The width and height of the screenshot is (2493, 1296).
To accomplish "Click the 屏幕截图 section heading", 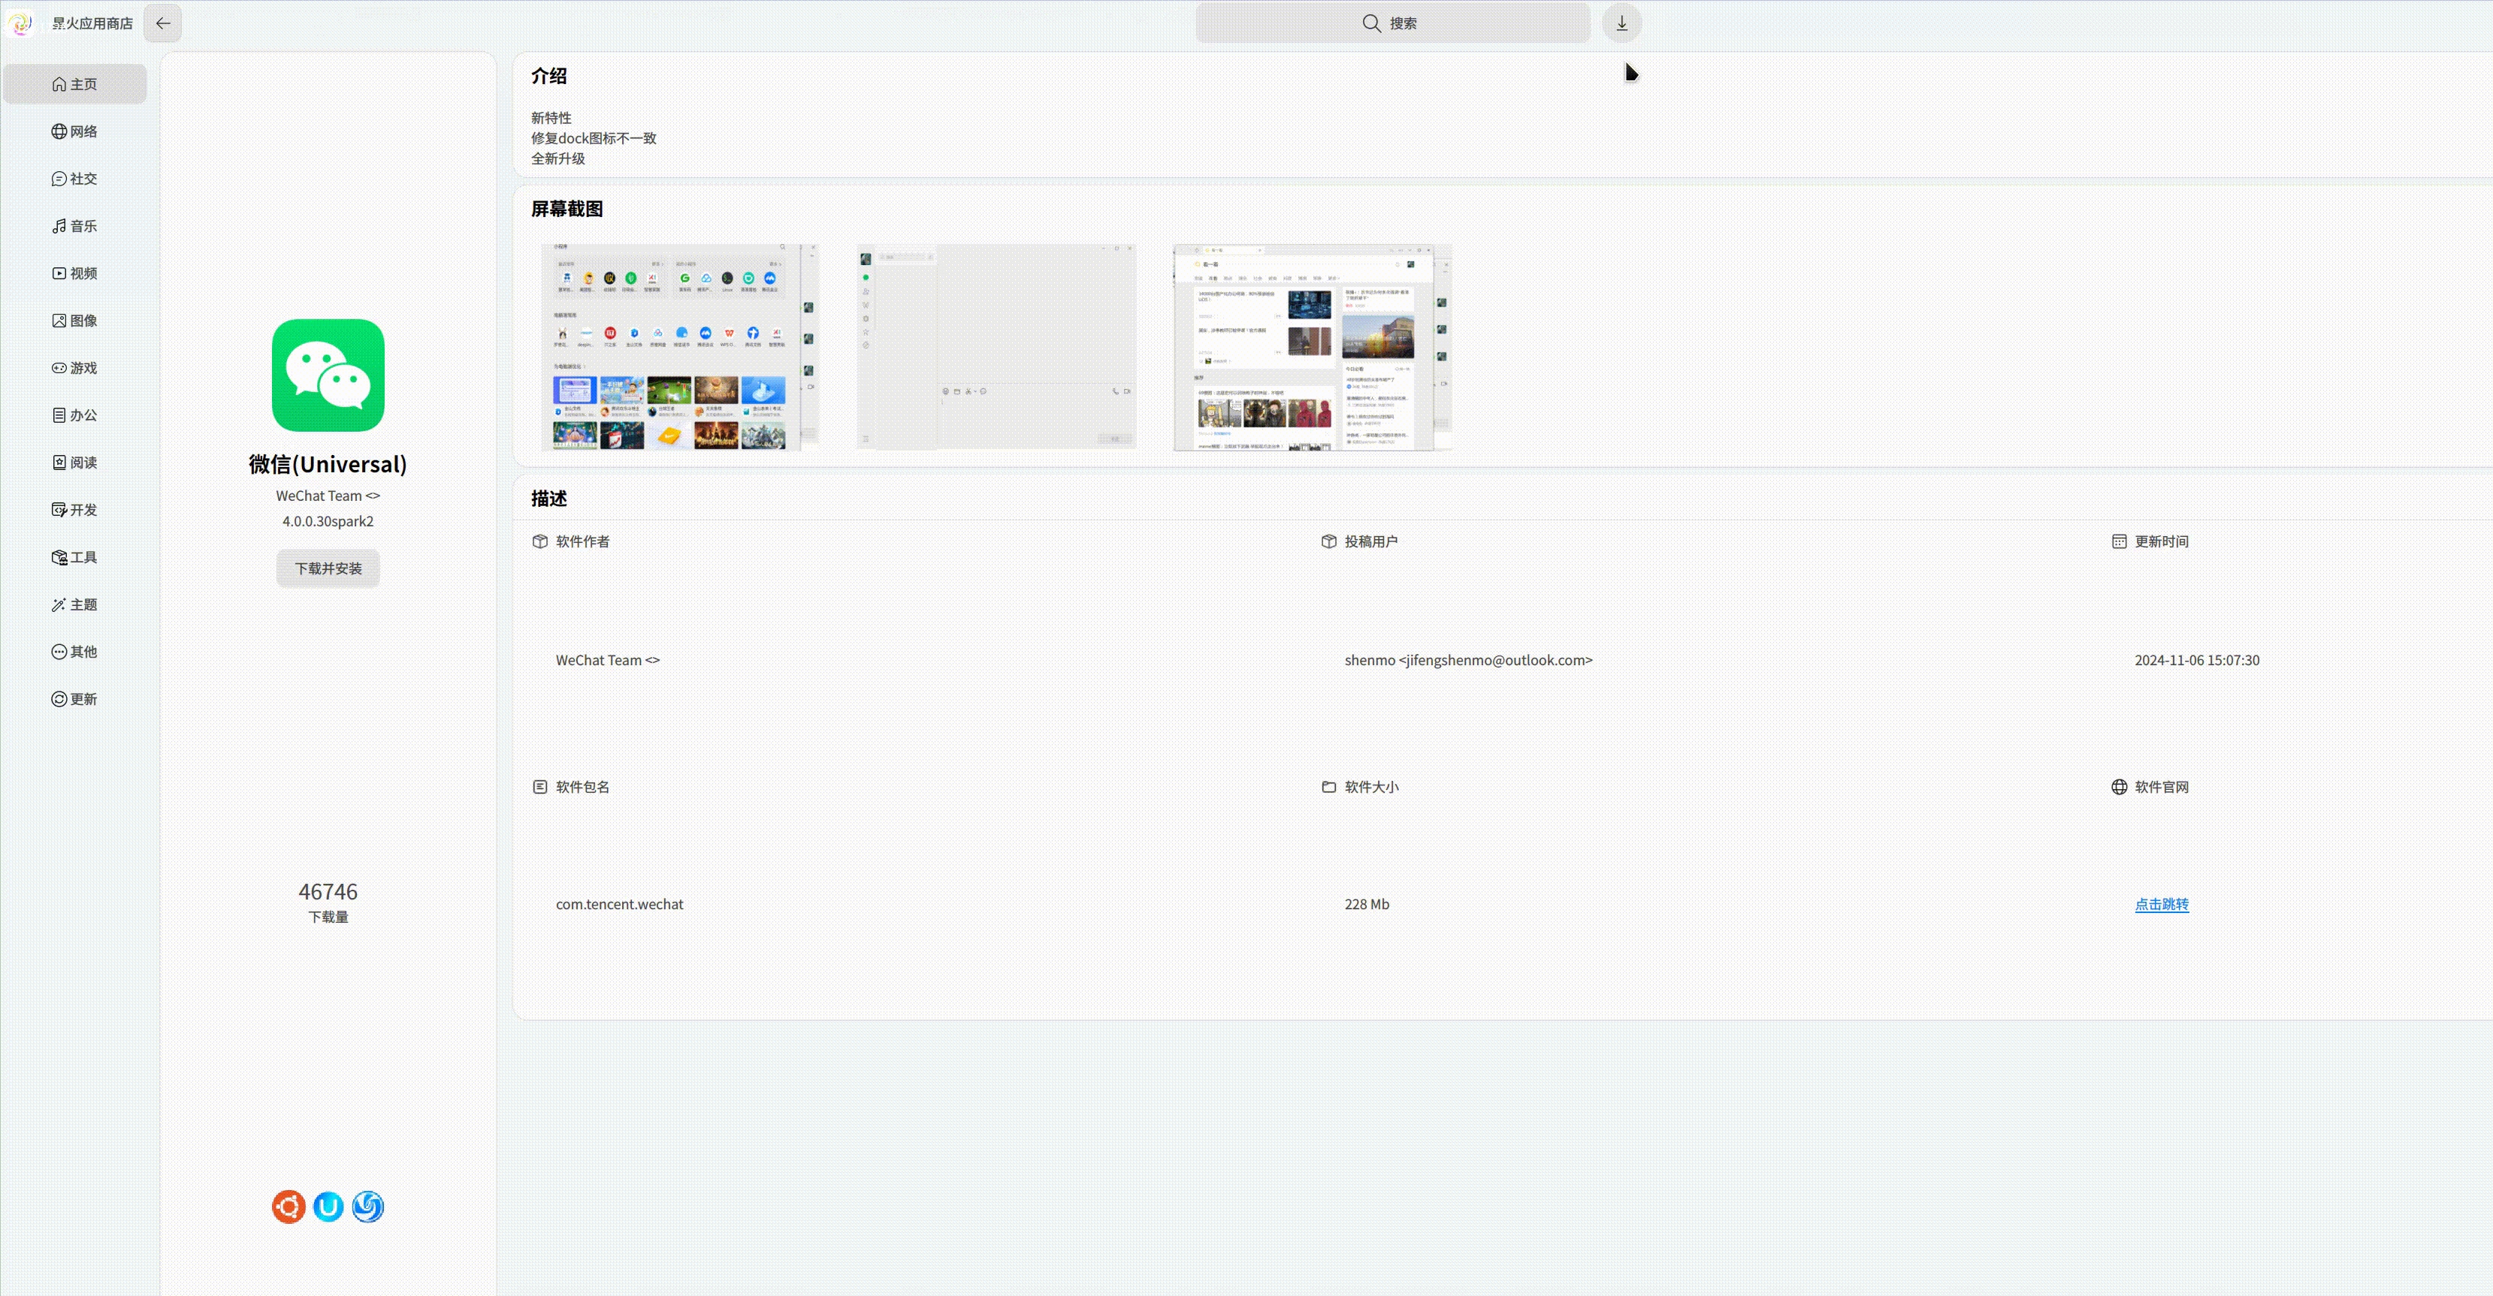I will [567, 209].
